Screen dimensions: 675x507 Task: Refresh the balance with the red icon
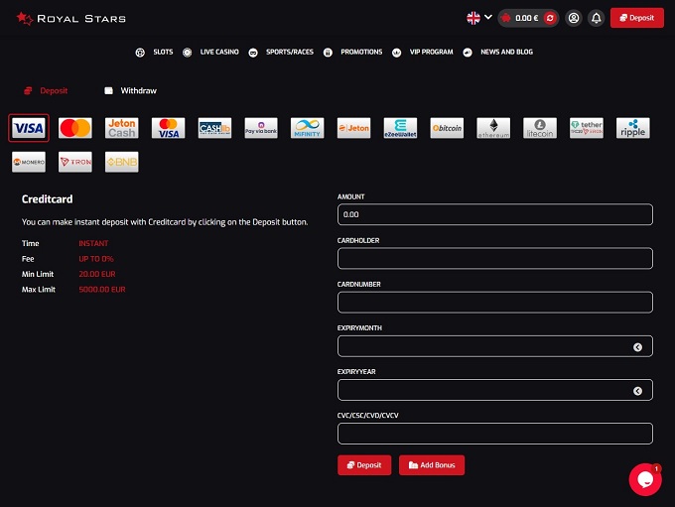click(x=549, y=18)
